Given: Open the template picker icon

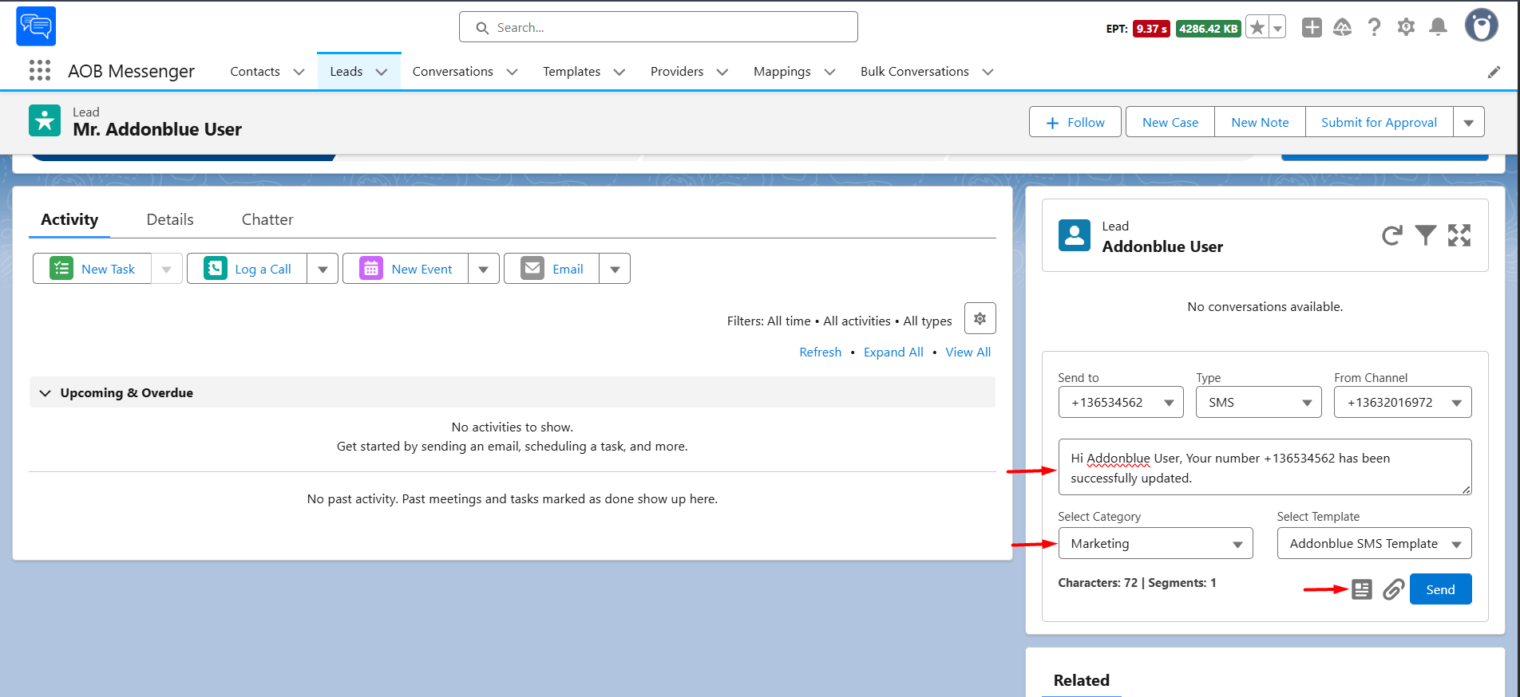Looking at the screenshot, I should pos(1362,589).
